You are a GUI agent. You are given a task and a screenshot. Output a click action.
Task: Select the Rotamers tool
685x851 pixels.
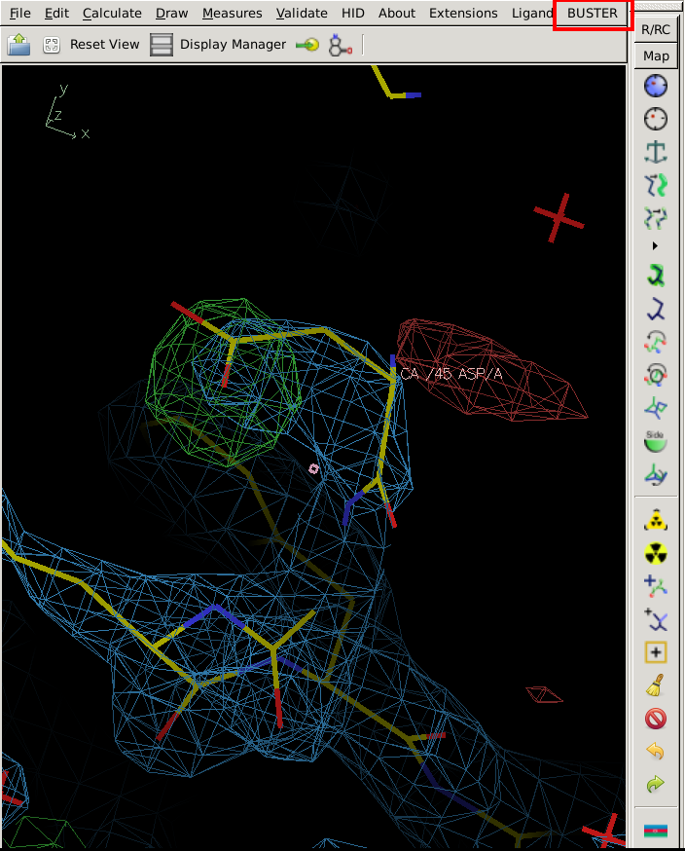pyautogui.click(x=656, y=309)
